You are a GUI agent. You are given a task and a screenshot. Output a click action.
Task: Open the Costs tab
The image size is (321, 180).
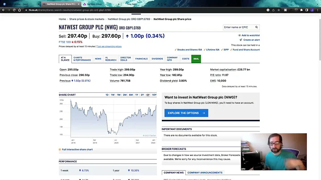pos(185,59)
